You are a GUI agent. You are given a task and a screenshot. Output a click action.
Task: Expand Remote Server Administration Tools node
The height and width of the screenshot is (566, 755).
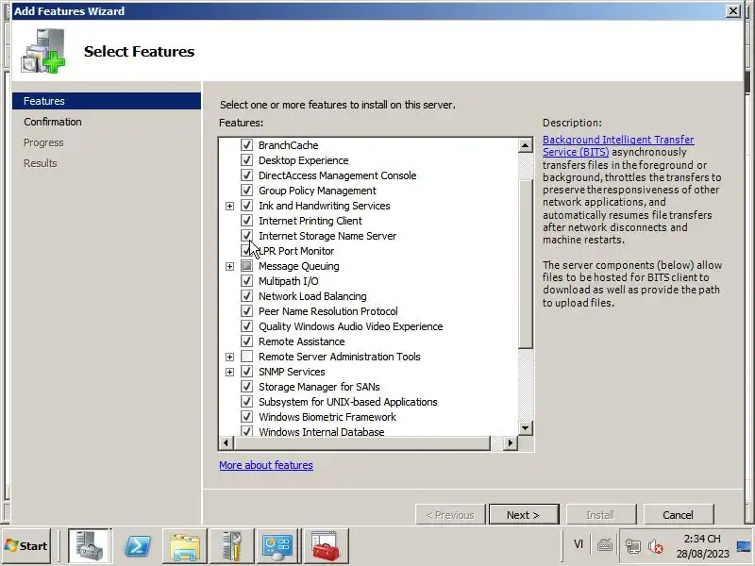[x=229, y=357]
